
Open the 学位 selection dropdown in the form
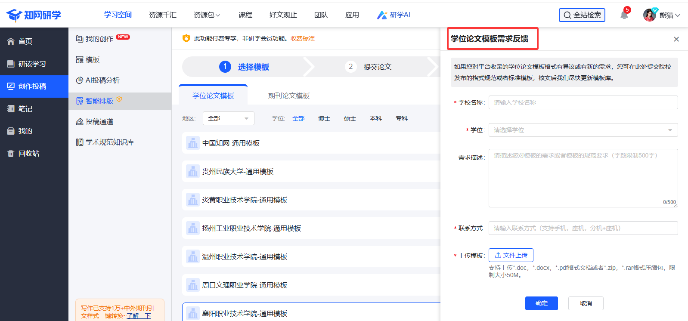coord(583,130)
